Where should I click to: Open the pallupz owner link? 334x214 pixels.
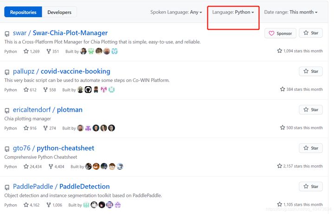[24, 71]
